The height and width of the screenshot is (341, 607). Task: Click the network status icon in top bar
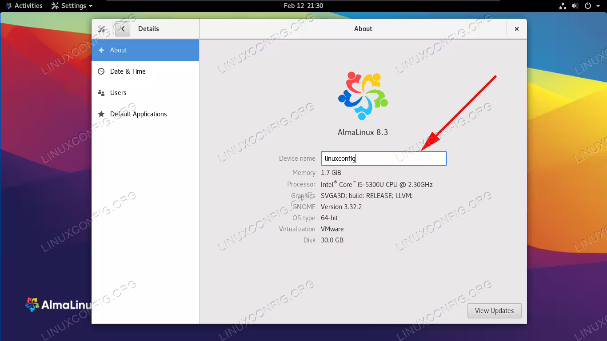pos(563,6)
